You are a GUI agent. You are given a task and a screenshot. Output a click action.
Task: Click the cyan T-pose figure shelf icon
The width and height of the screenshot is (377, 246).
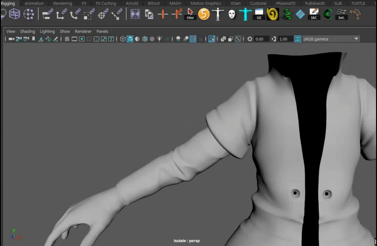245,14
